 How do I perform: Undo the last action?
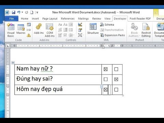click(19, 12)
